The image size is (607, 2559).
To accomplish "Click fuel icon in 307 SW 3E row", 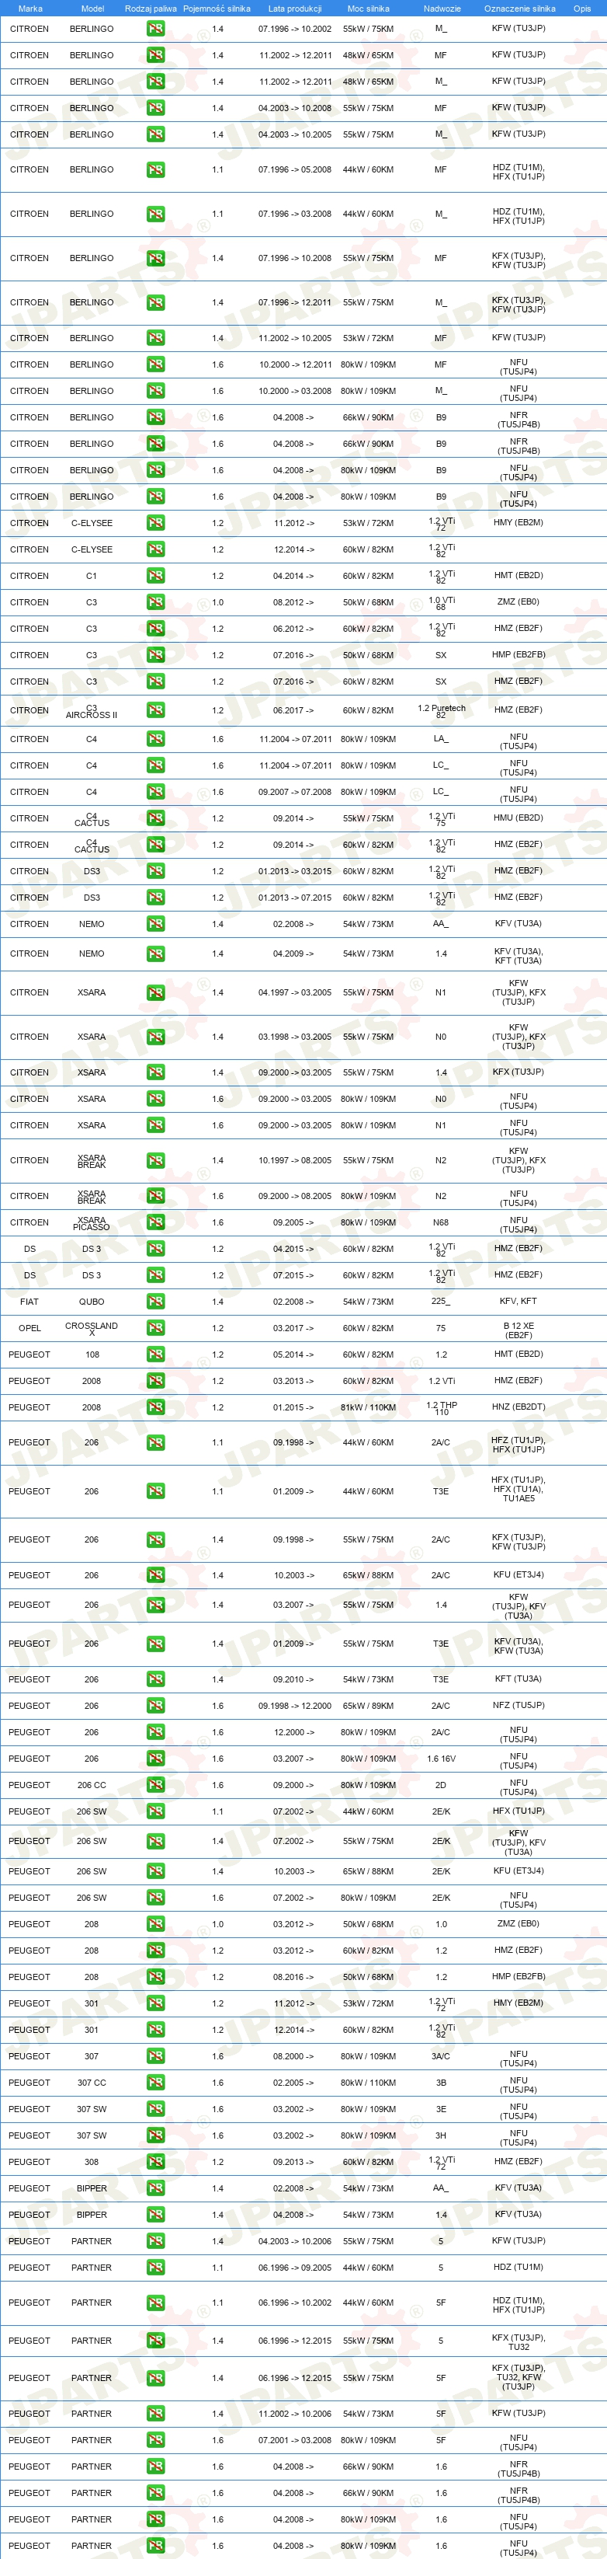I will (x=156, y=2109).
